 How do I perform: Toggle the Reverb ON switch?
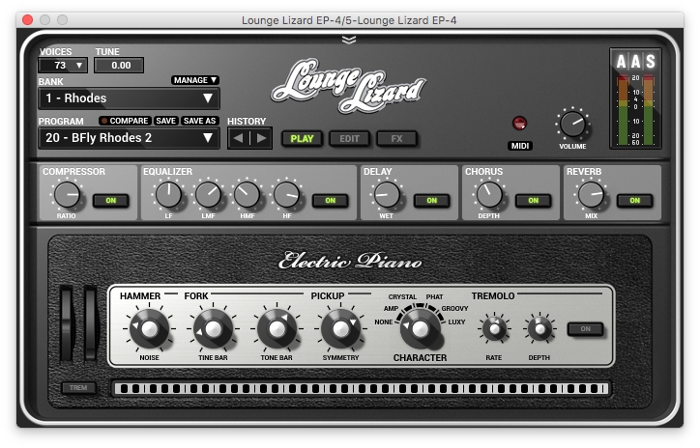(x=635, y=201)
